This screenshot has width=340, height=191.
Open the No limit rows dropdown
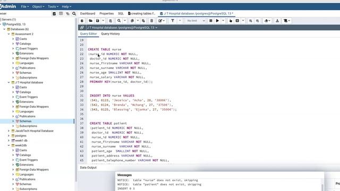pos(195,21)
